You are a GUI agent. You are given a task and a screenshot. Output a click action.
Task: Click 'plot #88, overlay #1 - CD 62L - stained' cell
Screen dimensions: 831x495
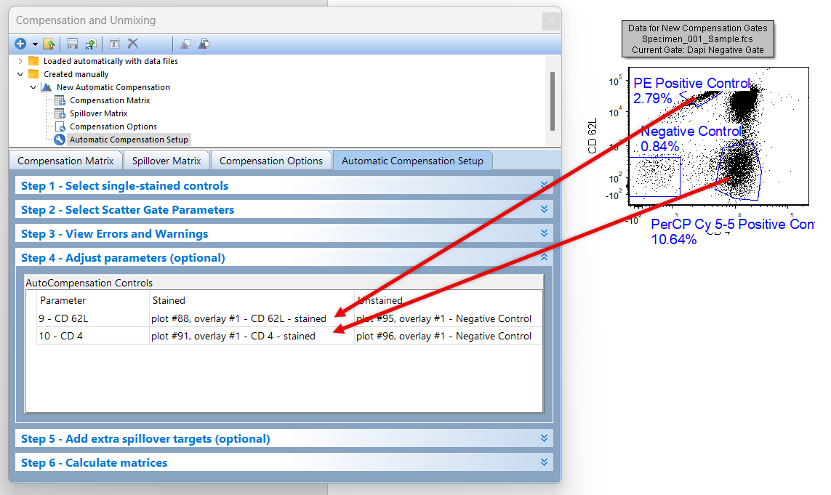point(252,318)
